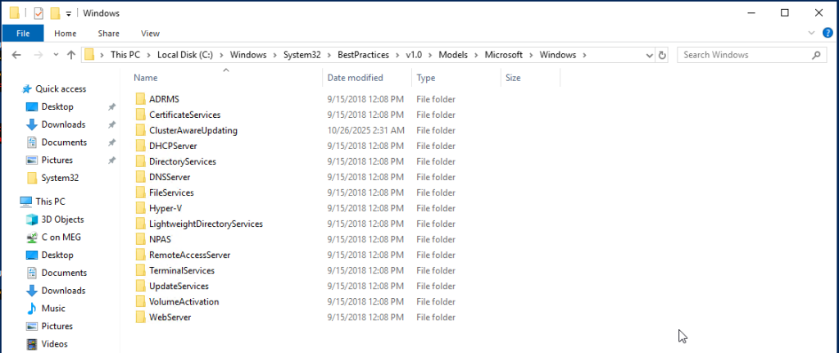Click System32 in the breadcrumb path
This screenshot has width=839, height=353.
click(x=302, y=55)
